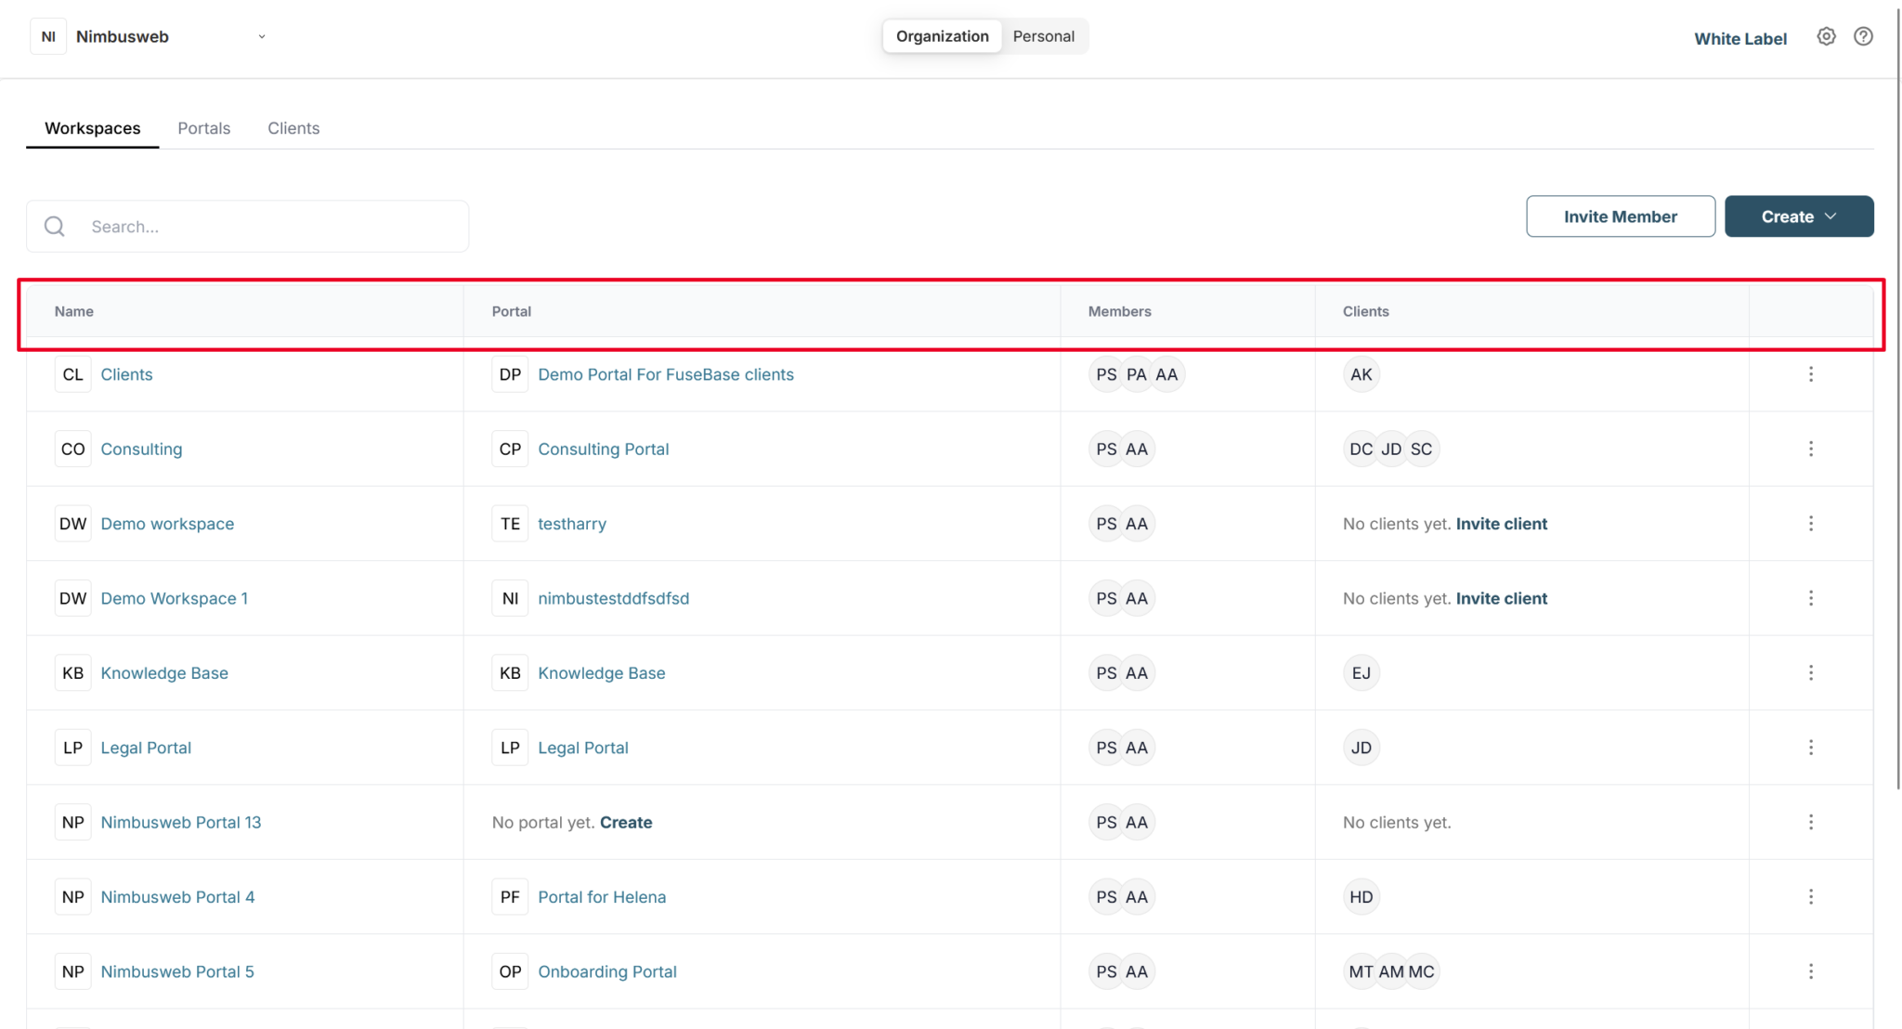This screenshot has height=1029, width=1902.
Task: Click the AK client avatar for Demo Portal
Action: coord(1360,374)
